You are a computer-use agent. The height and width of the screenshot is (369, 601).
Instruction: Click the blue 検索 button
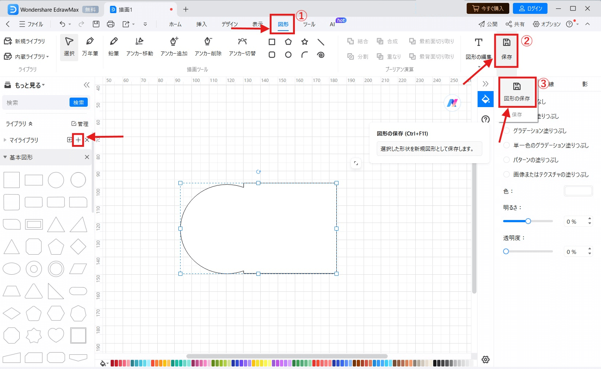(x=79, y=103)
